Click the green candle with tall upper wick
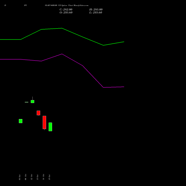The width and height of the screenshot is (186, 186). (x=32, y=102)
